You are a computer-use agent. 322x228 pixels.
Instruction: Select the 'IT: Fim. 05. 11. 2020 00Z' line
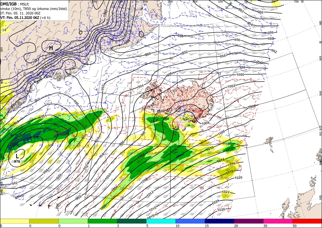click(20, 13)
